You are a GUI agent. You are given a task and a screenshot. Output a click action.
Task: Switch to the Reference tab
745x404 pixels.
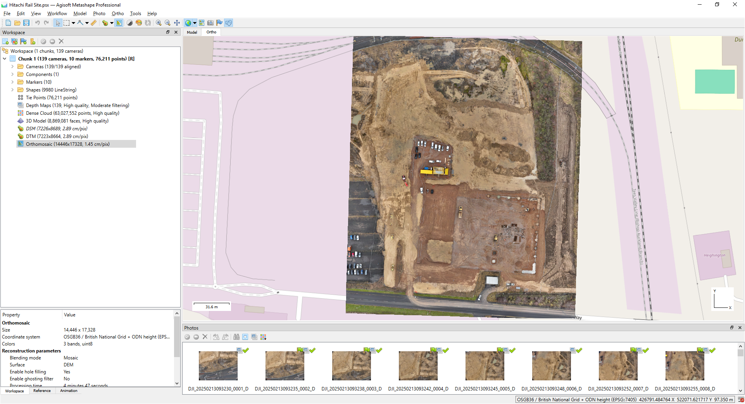tap(42, 391)
